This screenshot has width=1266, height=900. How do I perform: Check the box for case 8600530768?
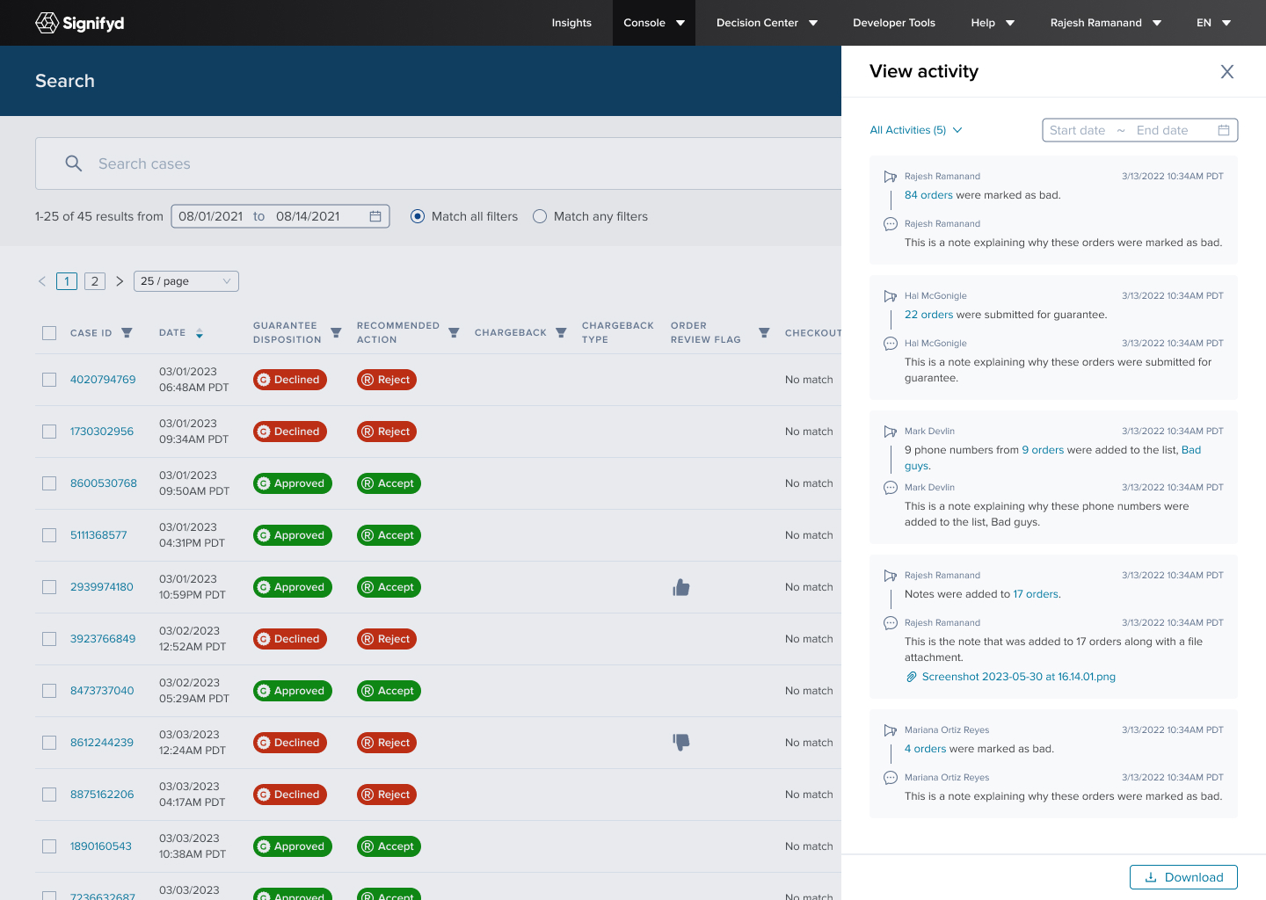point(49,483)
